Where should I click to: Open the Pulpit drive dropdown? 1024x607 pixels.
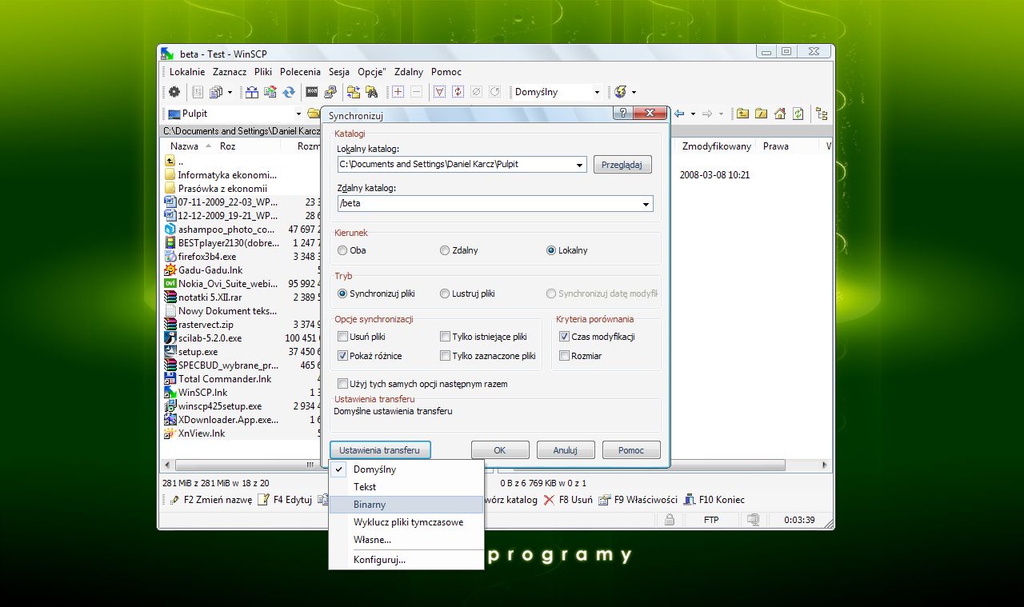coord(299,114)
